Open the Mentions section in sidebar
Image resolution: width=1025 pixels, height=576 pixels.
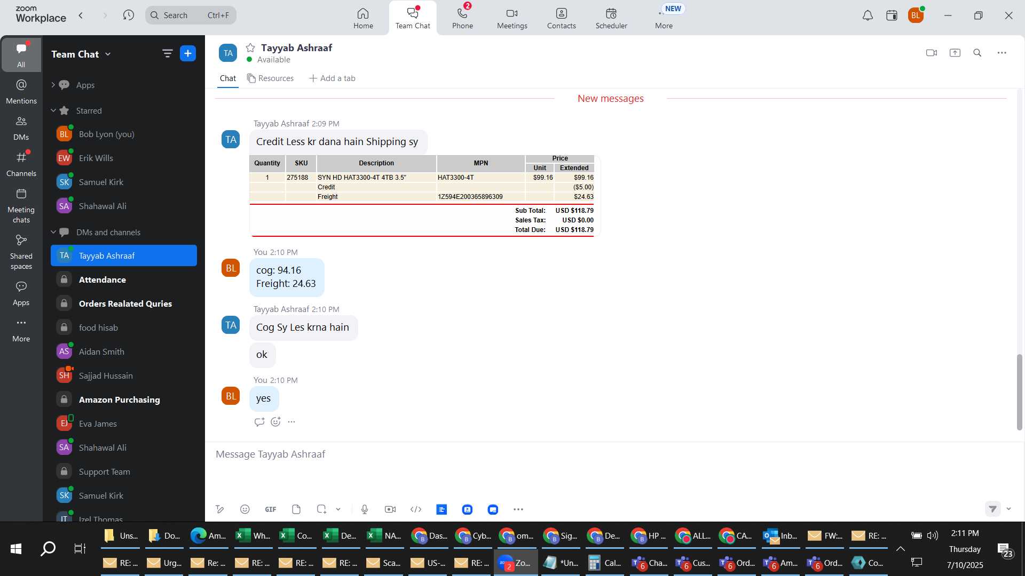(21, 92)
